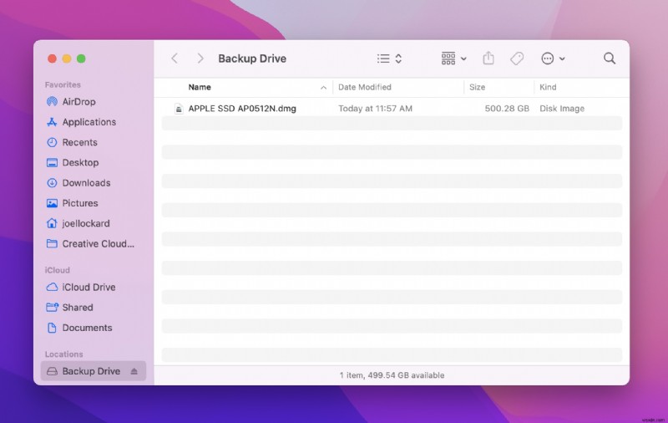Open the More actions ellipsis menu
668x423 pixels.
pos(553,59)
